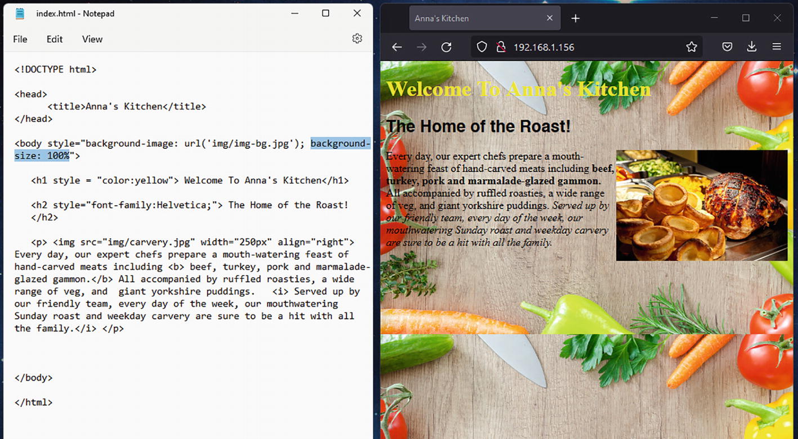The image size is (798, 439).
Task: Open Notepad settings gear icon
Action: (357, 39)
